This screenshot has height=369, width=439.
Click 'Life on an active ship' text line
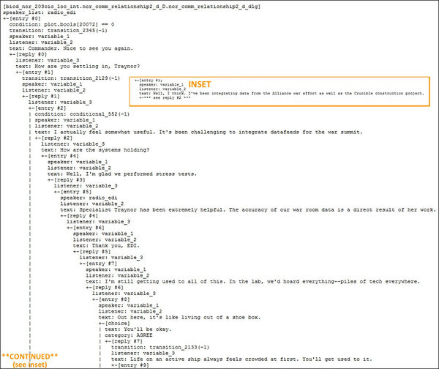[241, 359]
